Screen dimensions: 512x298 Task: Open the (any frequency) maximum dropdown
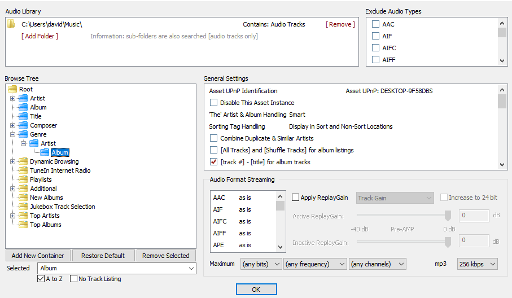tap(315, 264)
